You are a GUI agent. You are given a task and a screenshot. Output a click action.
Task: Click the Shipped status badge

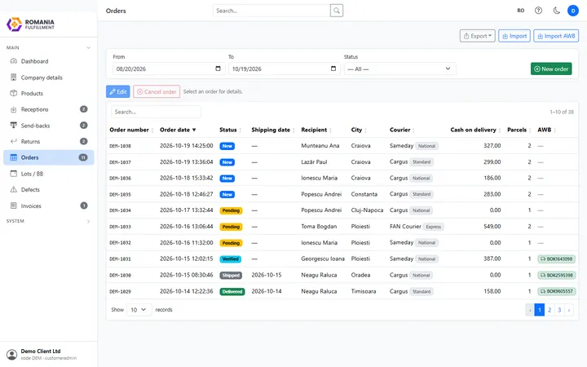click(x=231, y=276)
